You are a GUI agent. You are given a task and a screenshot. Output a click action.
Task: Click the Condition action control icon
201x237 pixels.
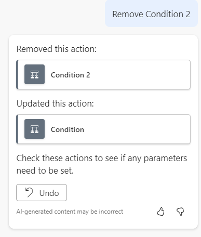point(34,129)
